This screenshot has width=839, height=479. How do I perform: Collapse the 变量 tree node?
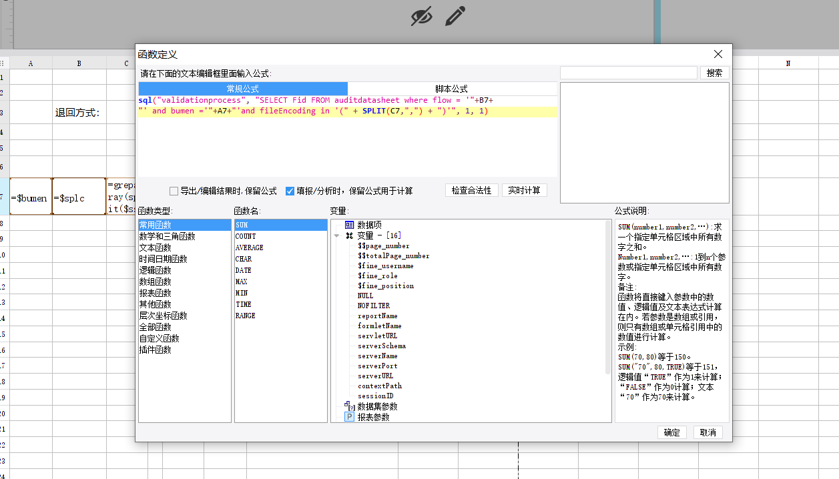point(336,235)
